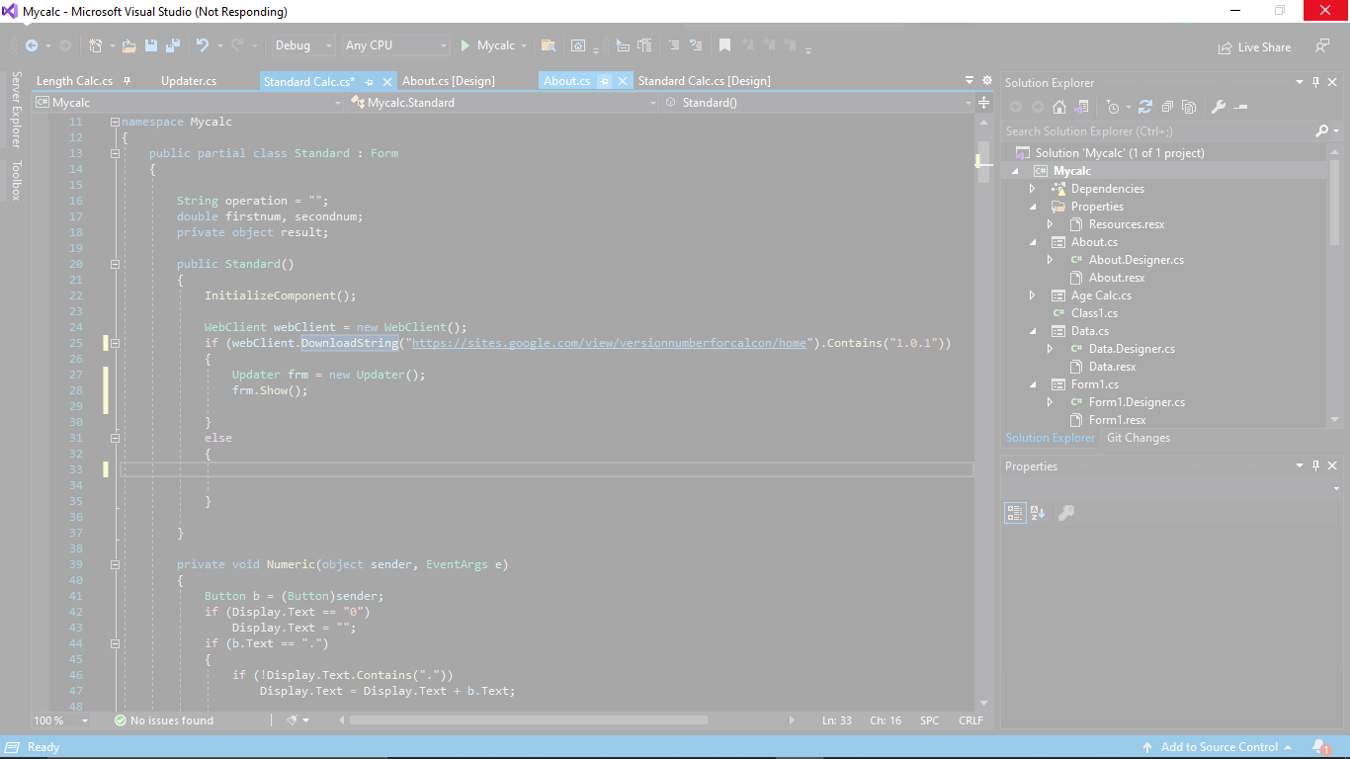Start debugging with the green play icon
The image size is (1350, 759).
click(x=465, y=45)
